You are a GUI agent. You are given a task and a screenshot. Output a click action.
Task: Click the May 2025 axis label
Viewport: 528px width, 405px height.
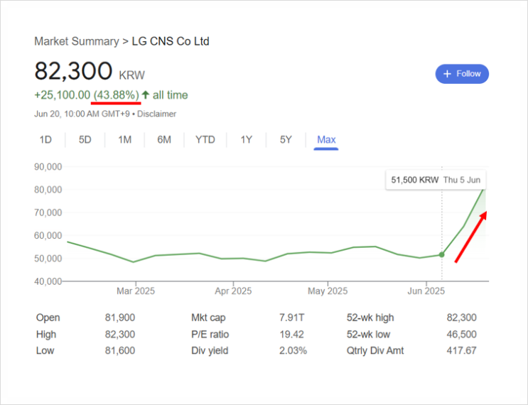(x=328, y=291)
